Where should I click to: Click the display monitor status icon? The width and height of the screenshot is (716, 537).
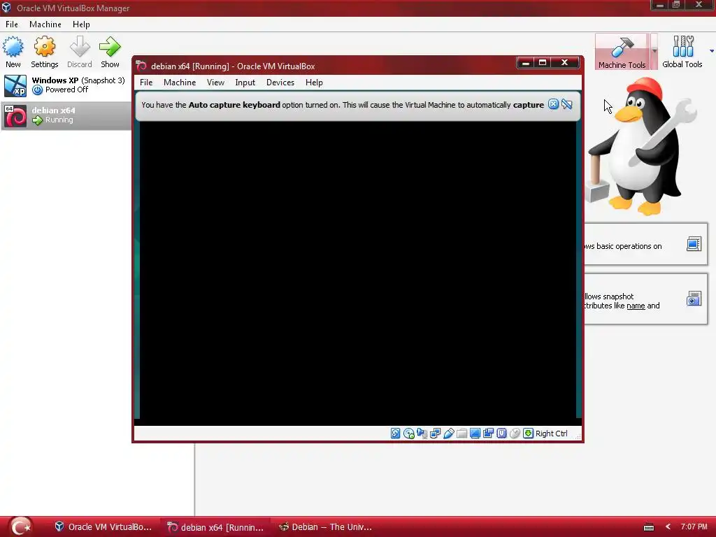(x=475, y=434)
